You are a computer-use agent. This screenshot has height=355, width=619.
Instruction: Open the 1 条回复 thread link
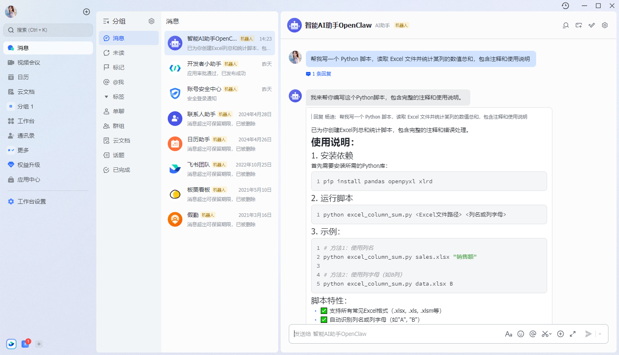click(x=318, y=74)
